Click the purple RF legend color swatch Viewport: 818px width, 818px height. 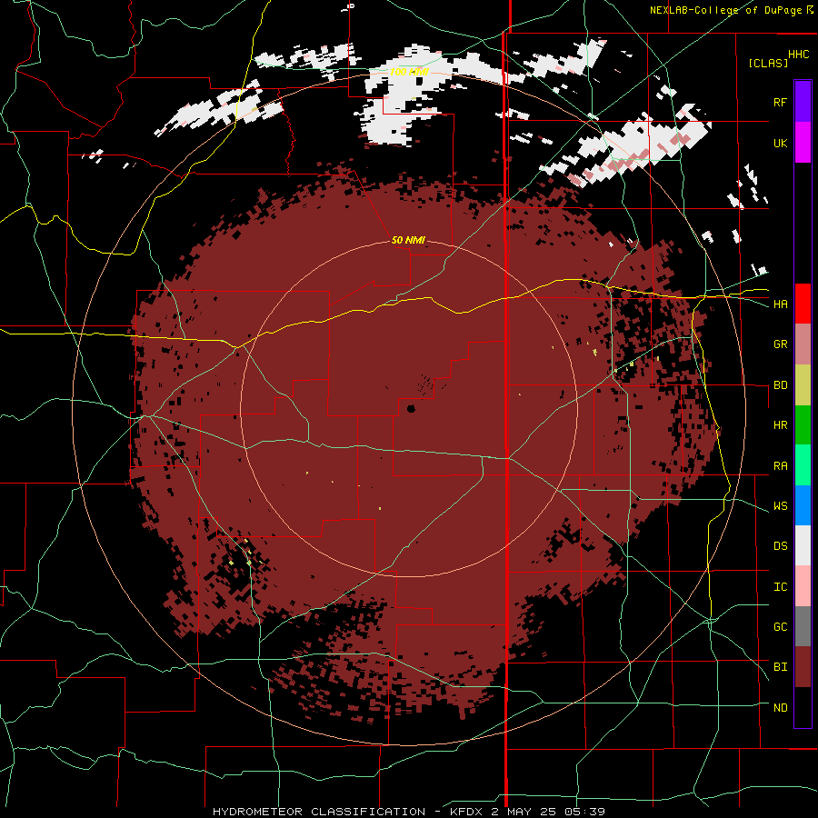pyautogui.click(x=803, y=102)
